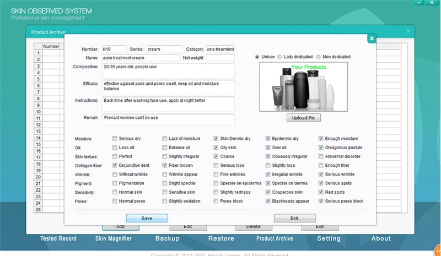The width and height of the screenshot is (441, 256).
Task: Open the About menu item
Action: (x=381, y=238)
